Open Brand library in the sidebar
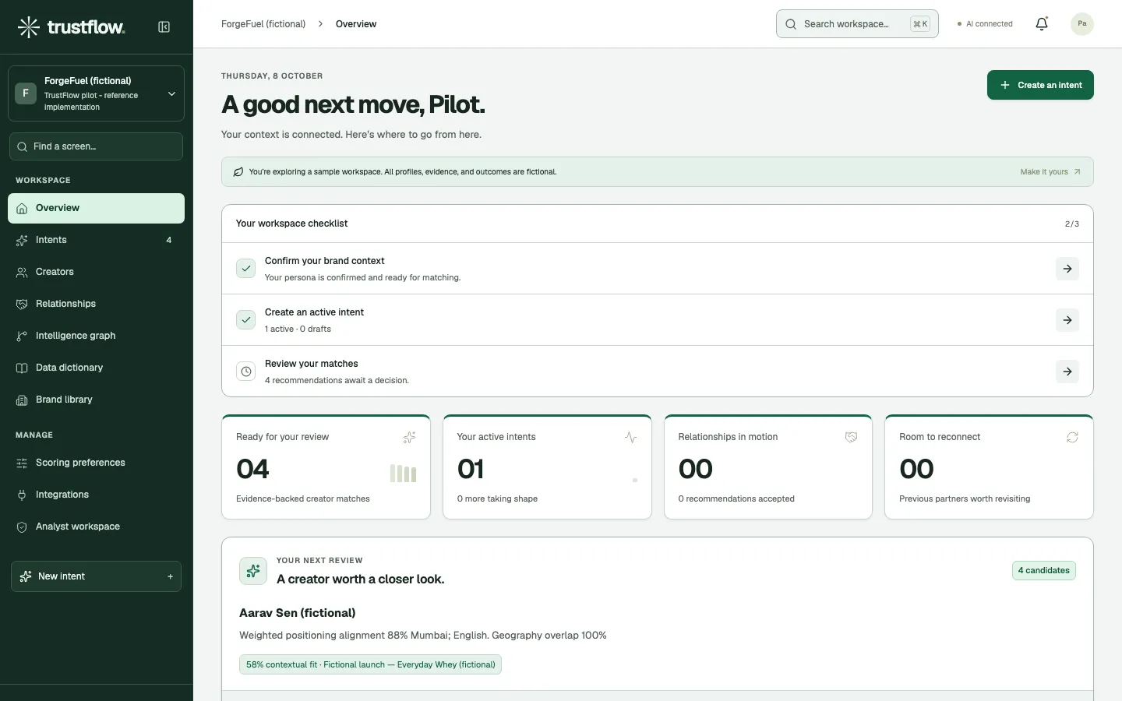The height and width of the screenshot is (701, 1122). (96, 400)
